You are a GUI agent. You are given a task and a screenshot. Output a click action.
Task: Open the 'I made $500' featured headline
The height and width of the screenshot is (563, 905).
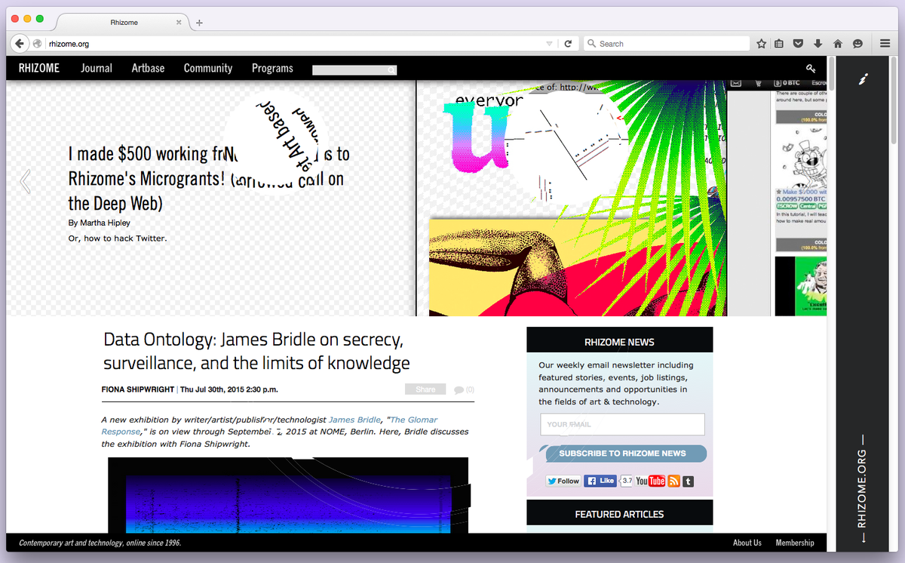[x=209, y=179]
